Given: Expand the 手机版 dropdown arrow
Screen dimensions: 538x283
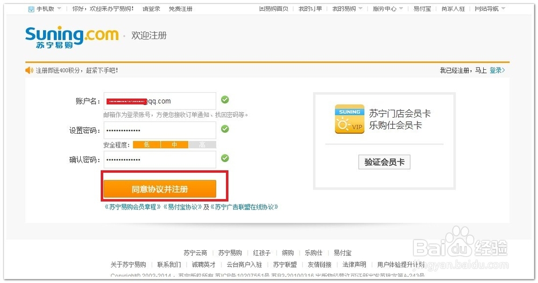Looking at the screenshot, I should 59,9.
